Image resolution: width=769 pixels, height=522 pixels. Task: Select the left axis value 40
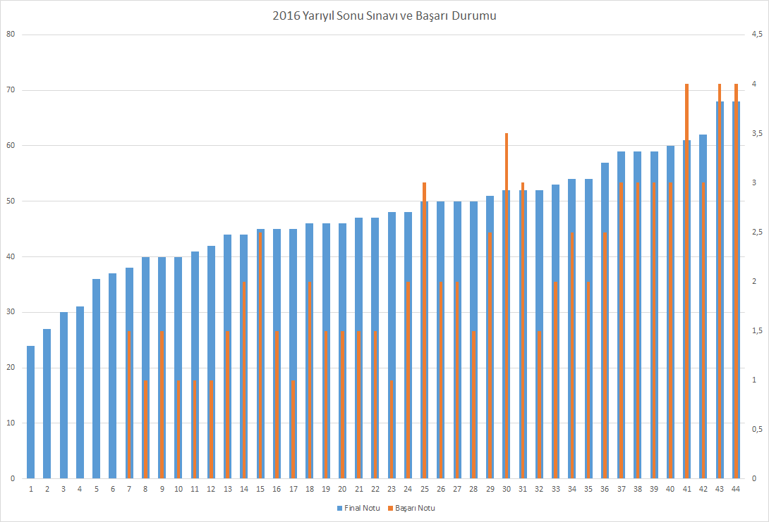pos(10,256)
